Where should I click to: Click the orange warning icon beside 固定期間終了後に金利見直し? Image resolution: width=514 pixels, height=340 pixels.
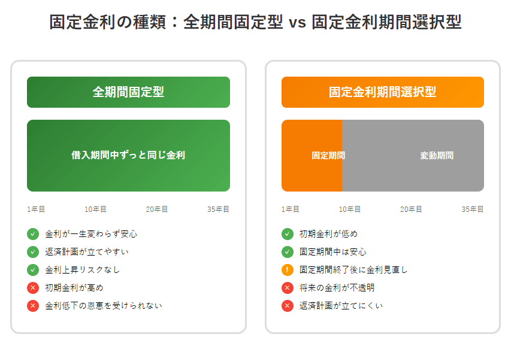[x=288, y=270]
